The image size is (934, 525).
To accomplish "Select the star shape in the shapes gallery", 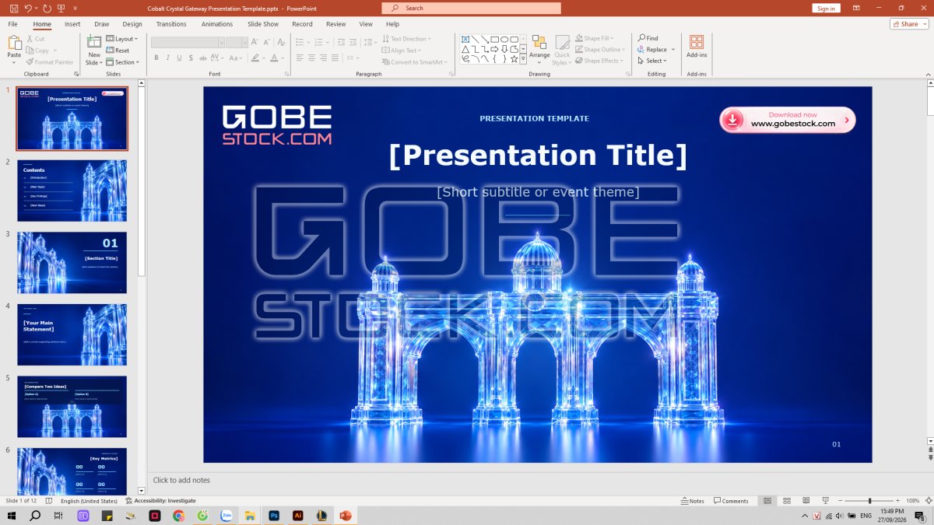I will 514,58.
